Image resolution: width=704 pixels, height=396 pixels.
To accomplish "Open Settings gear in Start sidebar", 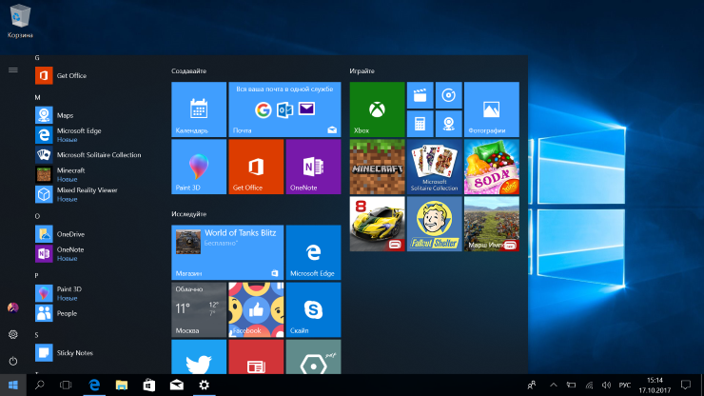I will [13, 334].
